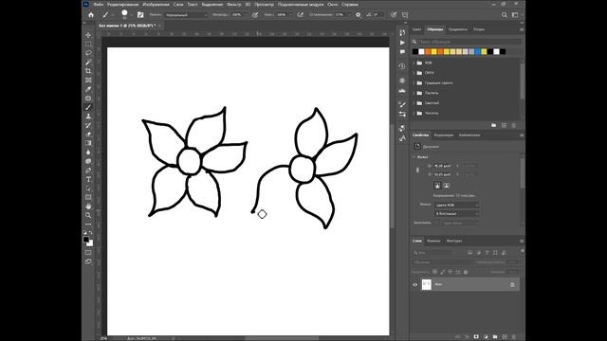The height and width of the screenshot is (341, 607).
Task: Open the search icon at top right
Action: click(x=505, y=15)
